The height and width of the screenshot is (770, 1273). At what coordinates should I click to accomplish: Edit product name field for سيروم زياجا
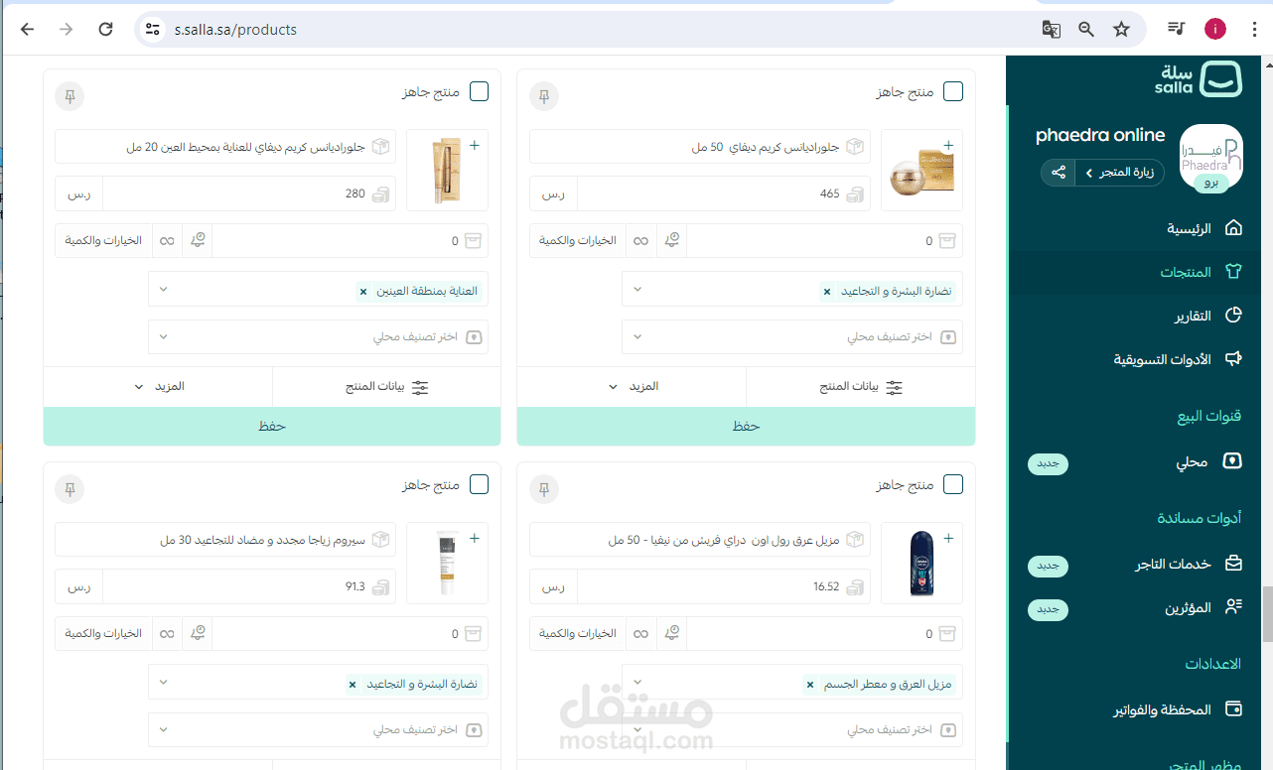[x=225, y=541]
